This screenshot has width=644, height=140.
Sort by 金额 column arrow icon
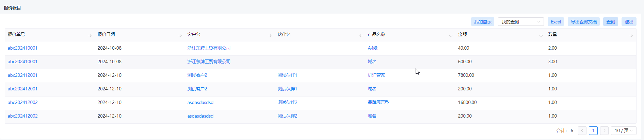541,35
